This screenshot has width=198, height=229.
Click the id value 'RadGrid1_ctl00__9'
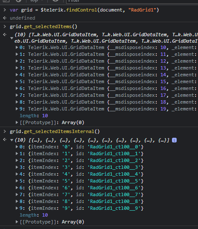[x=114, y=208]
